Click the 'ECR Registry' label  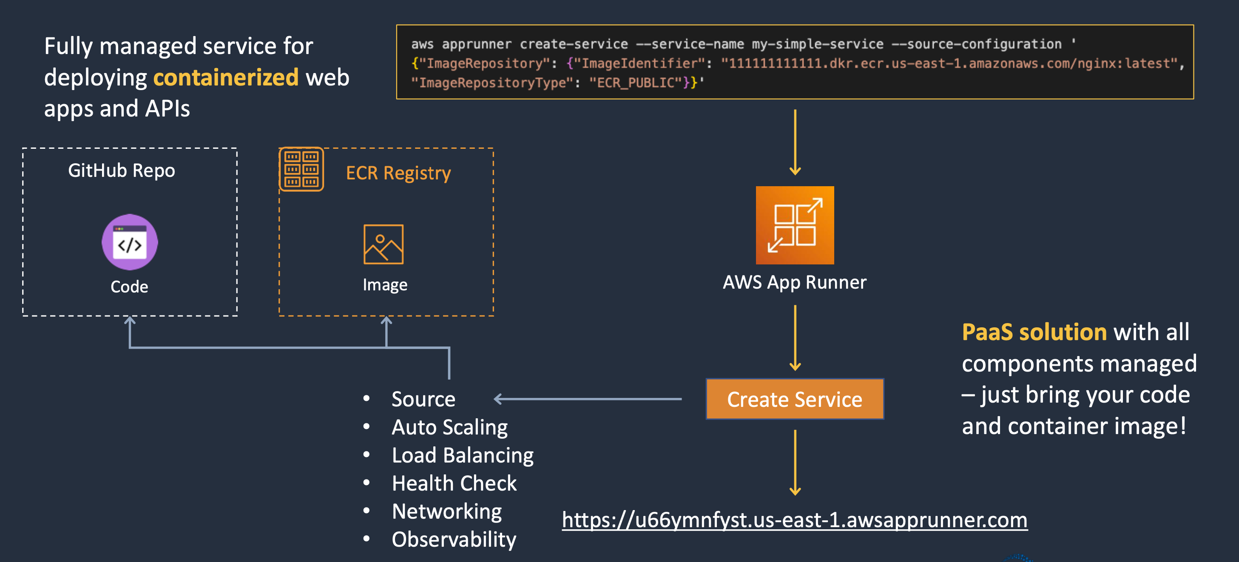pyautogui.click(x=398, y=173)
